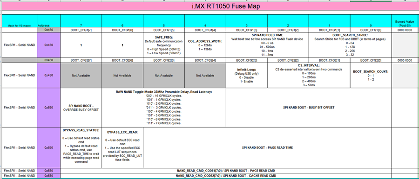Click the BOOT_CFG2[6] cell
This screenshot has height=179, width=419.
click(122, 60)
